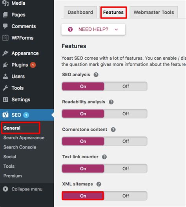Image resolution: width=186 pixels, height=207 pixels.
Task: Go to the Search Console submenu
Action: pos(20,147)
